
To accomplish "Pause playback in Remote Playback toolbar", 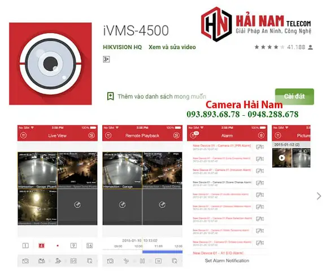I will coord(142,261).
